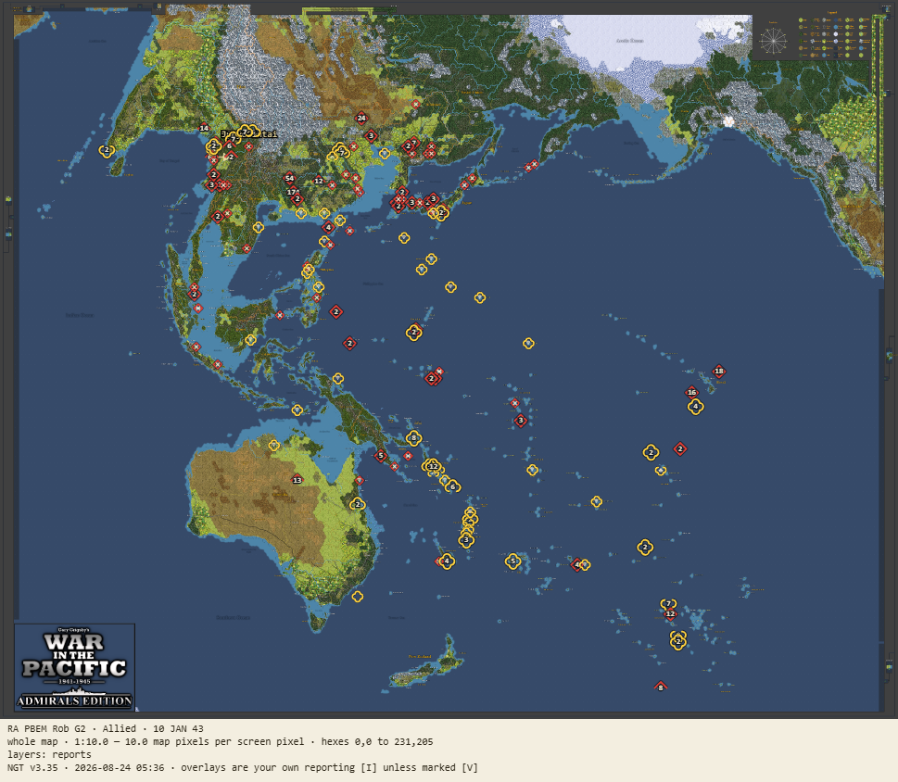Click the yellow 3 marker near New Caledonia
The height and width of the screenshot is (782, 898).
click(466, 540)
